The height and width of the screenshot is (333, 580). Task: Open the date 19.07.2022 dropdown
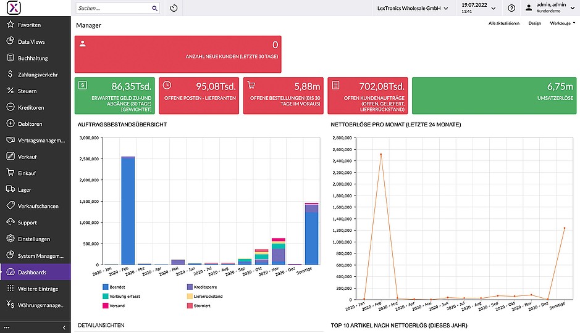478,8
